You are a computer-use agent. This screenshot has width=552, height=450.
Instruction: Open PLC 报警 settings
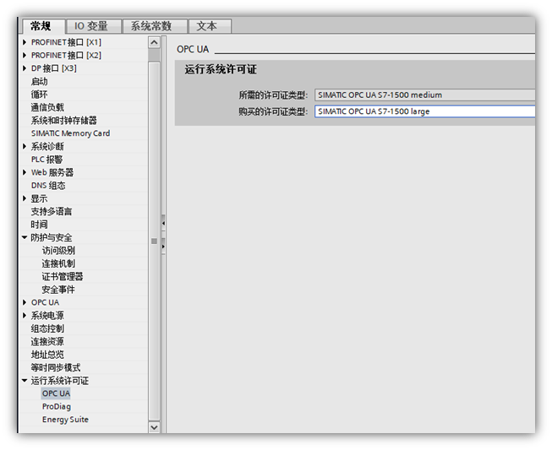point(46,160)
